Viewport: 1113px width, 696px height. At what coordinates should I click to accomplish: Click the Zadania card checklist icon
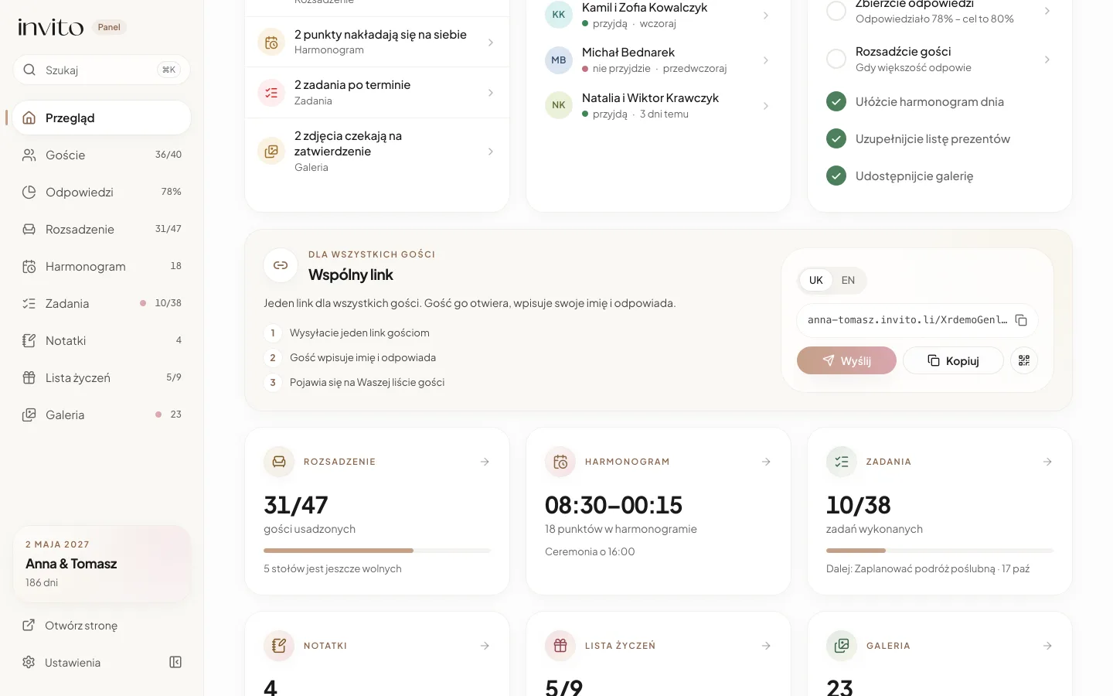click(842, 462)
